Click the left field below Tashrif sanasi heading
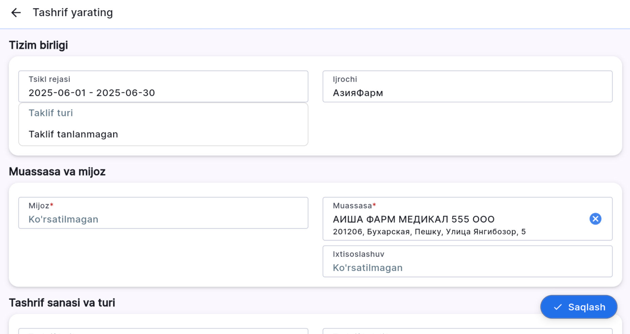Viewport: 630px width, 334px height. click(x=163, y=331)
